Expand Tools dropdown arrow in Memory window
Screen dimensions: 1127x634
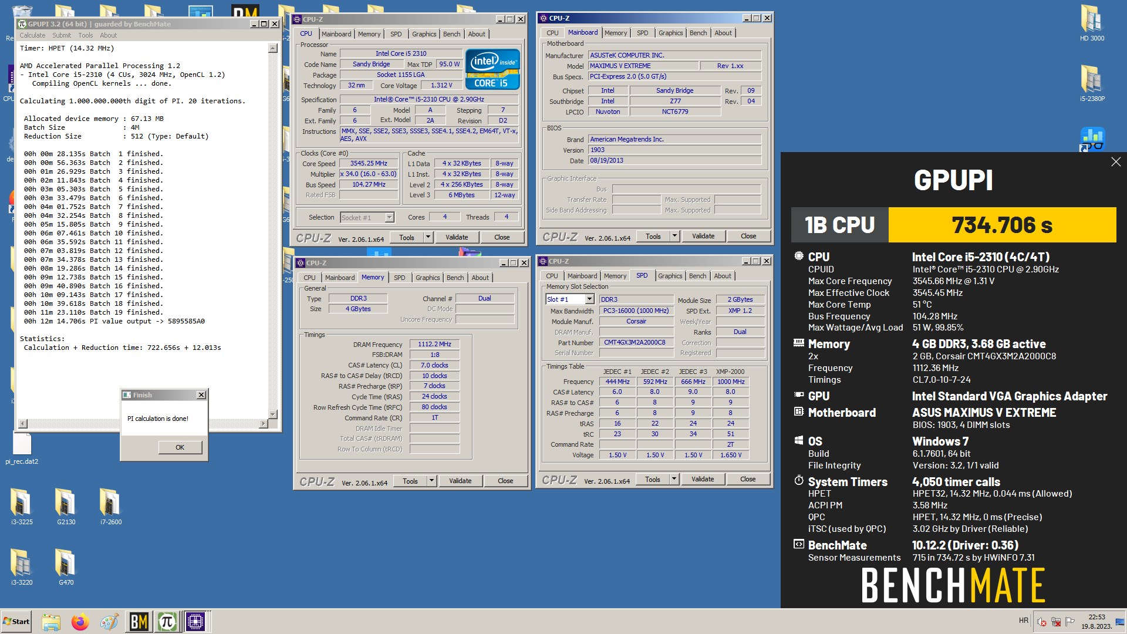click(432, 481)
